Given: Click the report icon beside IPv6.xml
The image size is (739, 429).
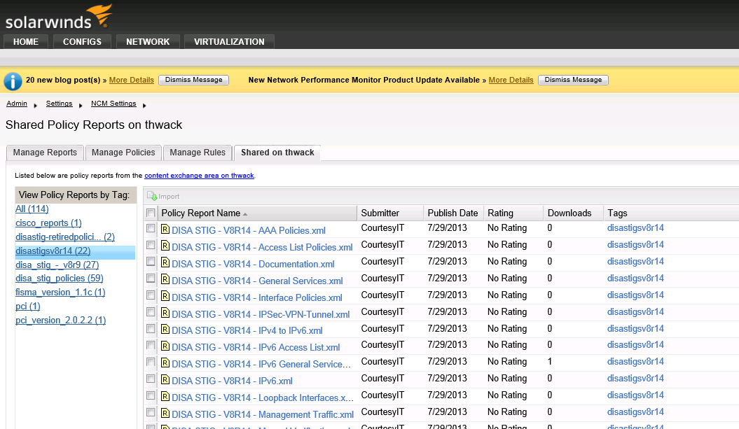Looking at the screenshot, I should [x=165, y=381].
